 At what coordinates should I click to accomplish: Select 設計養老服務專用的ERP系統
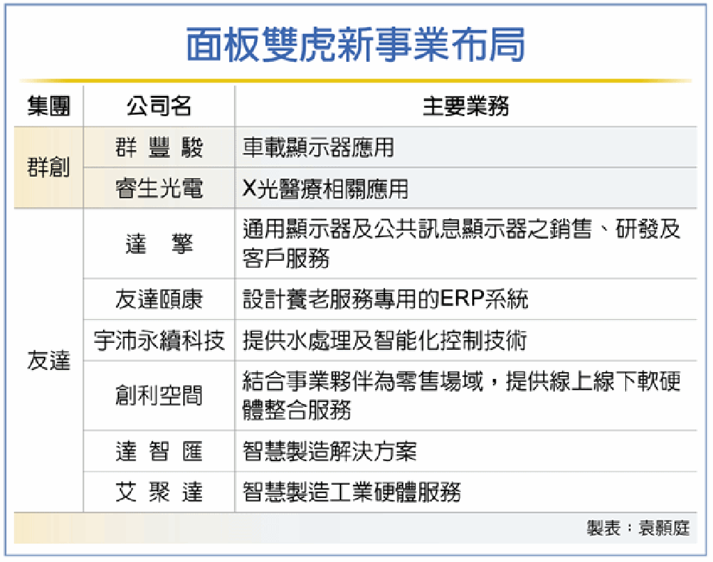click(x=385, y=299)
